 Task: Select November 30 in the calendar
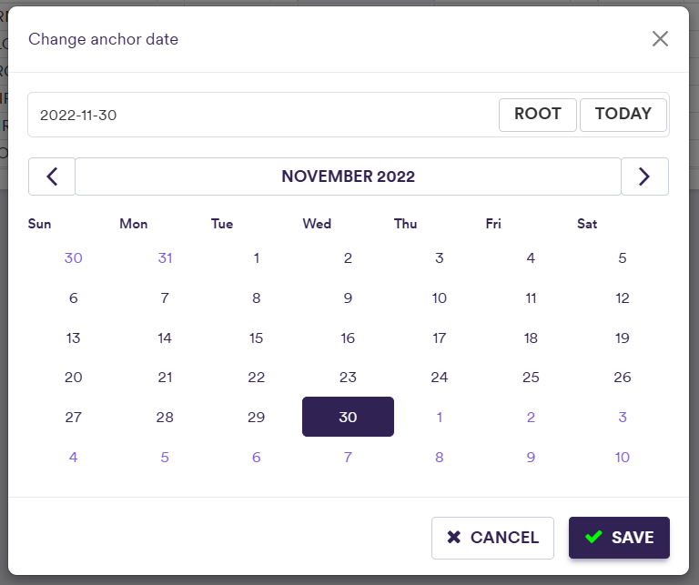348,417
